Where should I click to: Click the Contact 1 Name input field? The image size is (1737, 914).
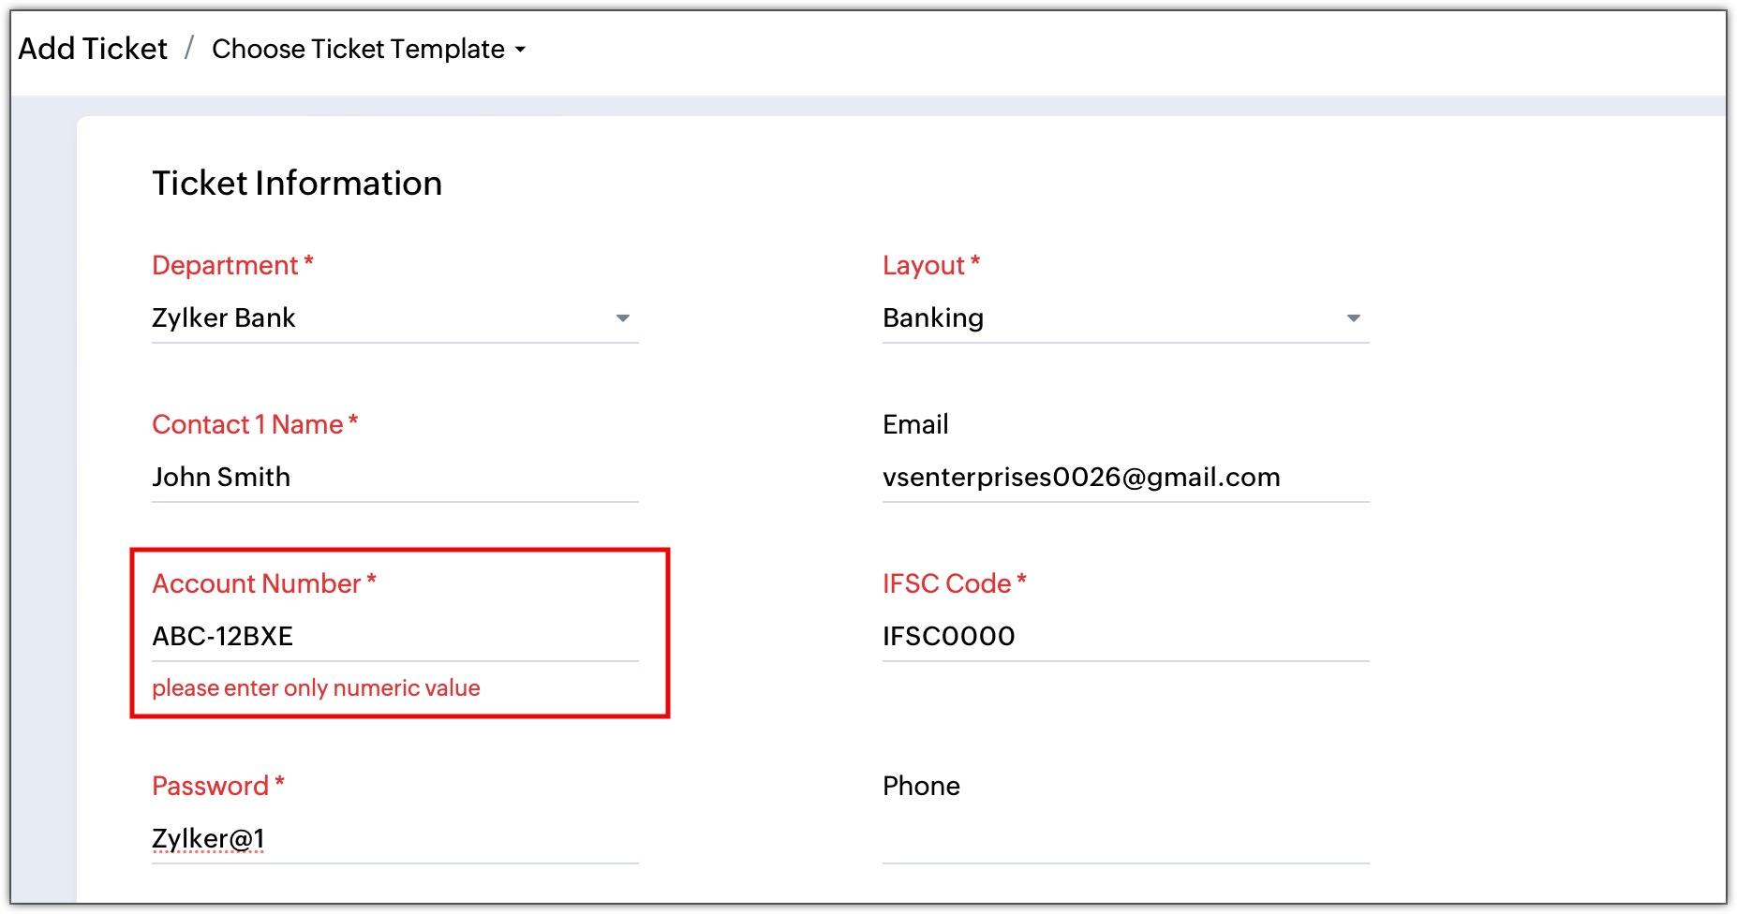[x=393, y=478]
